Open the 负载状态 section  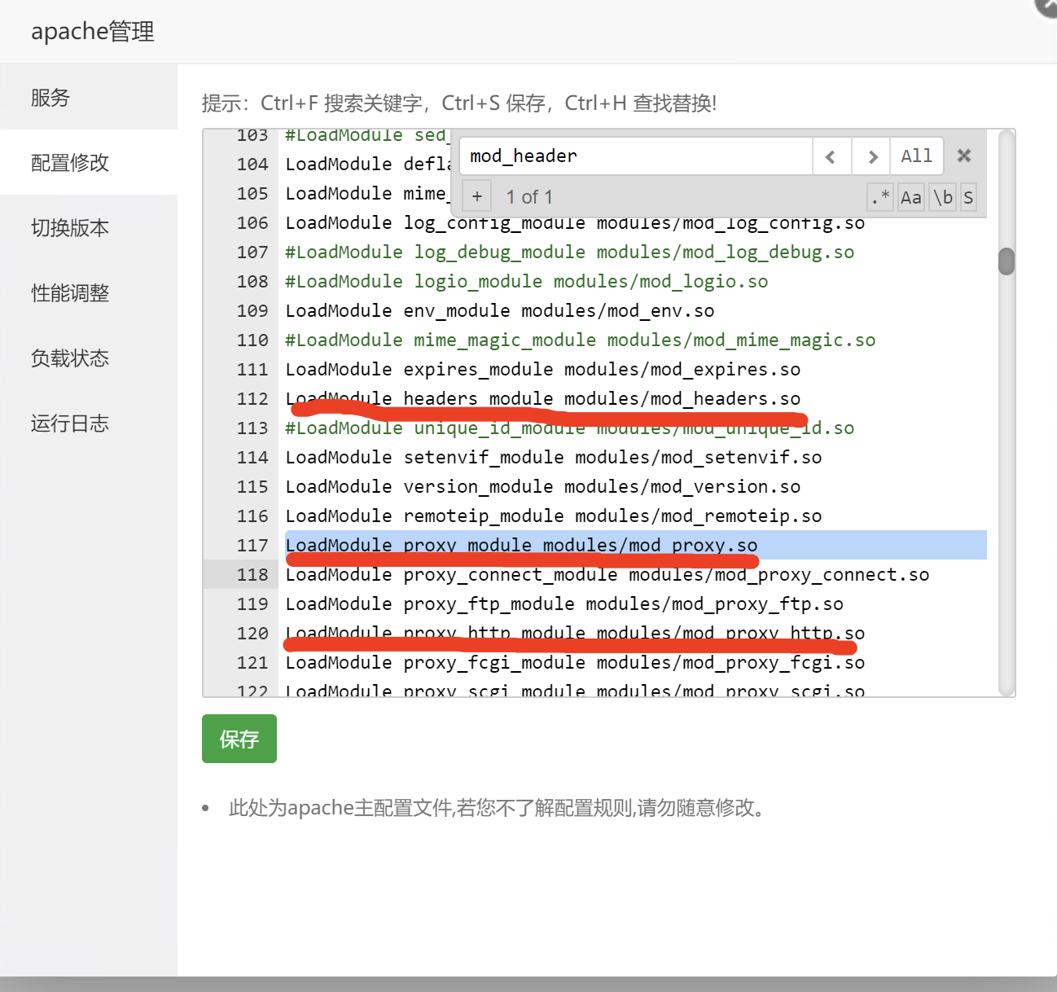pos(69,358)
